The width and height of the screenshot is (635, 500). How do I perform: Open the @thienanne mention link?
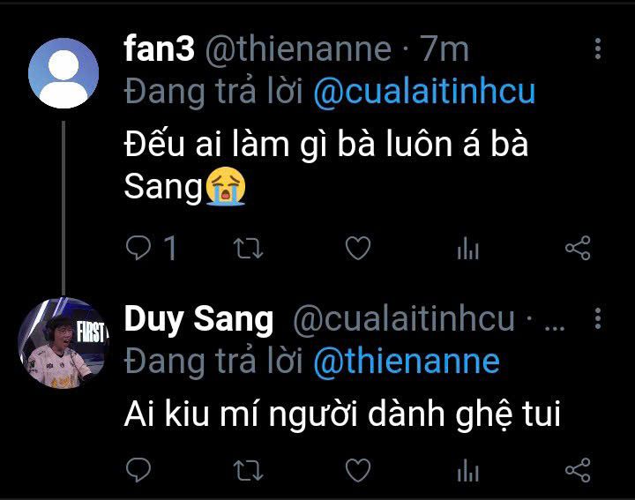click(x=407, y=362)
